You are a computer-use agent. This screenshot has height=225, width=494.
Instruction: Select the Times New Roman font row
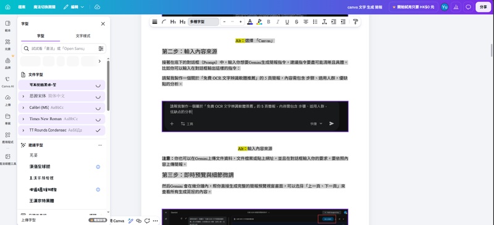click(x=62, y=119)
